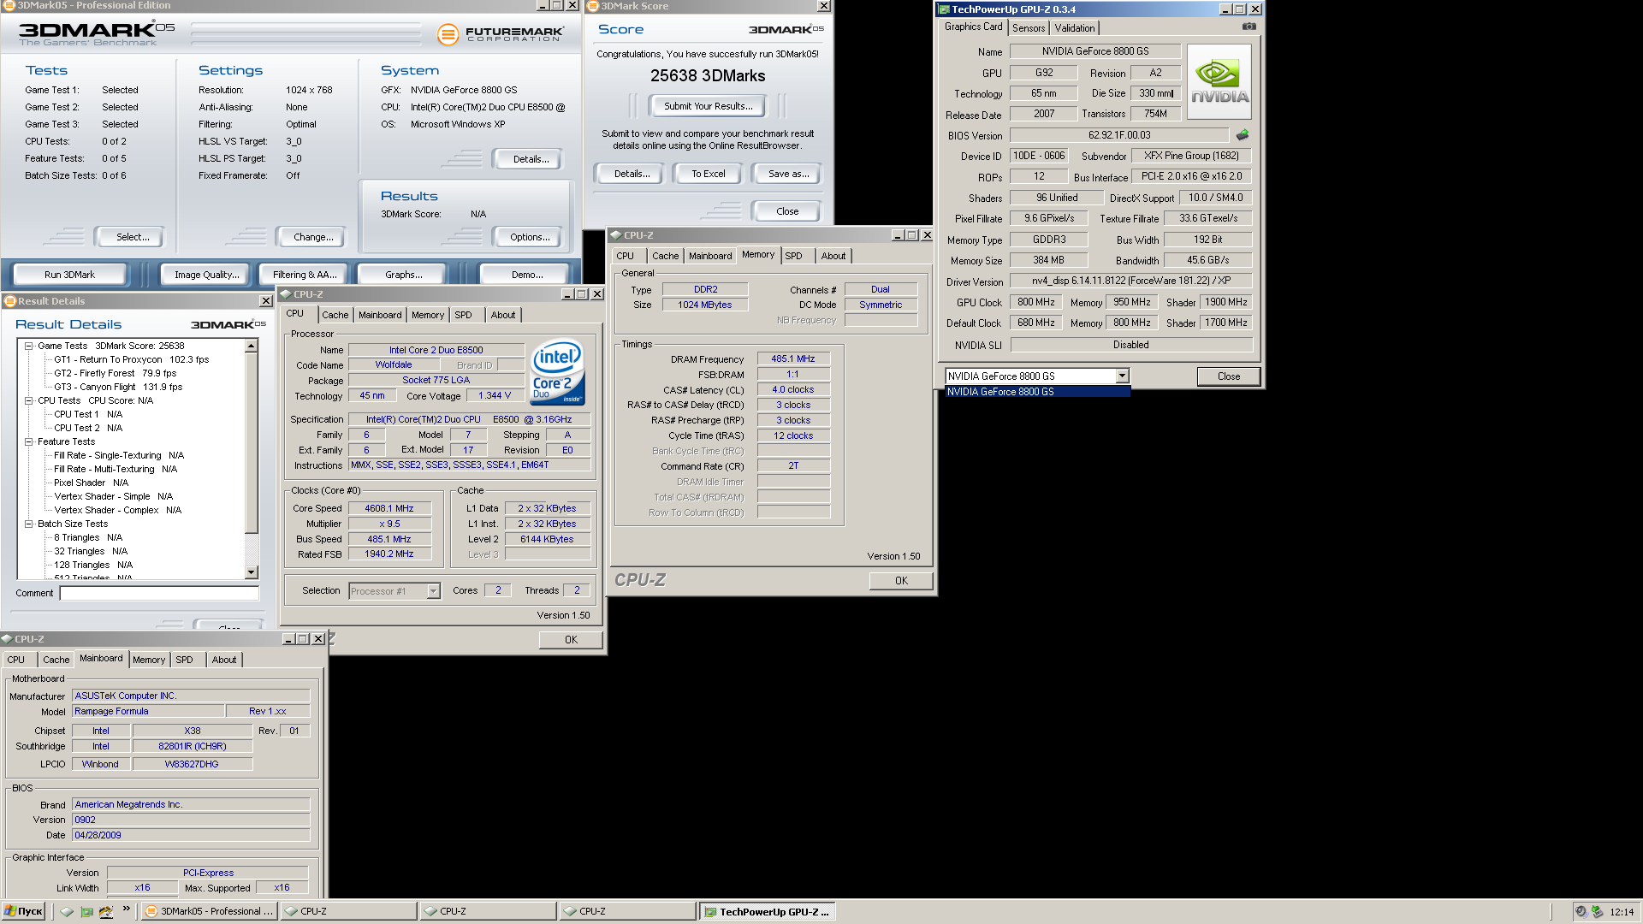Click title icon of CPU-Z Memory window
This screenshot has width=1643, height=924.
615,235
